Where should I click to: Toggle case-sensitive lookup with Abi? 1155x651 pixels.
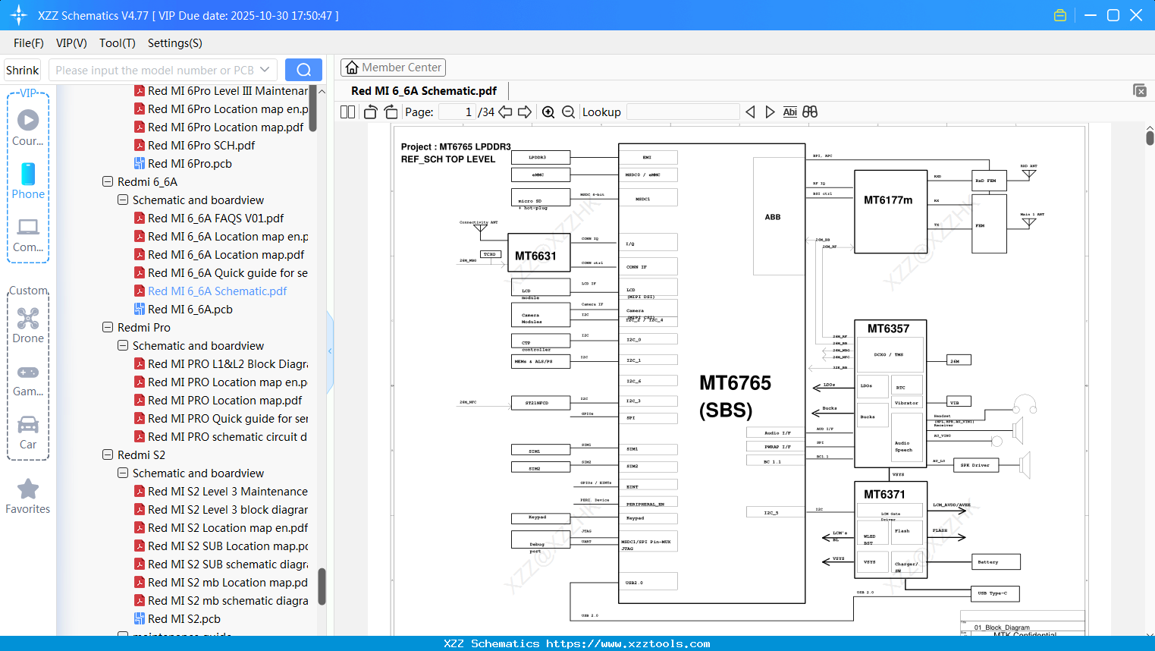pos(790,112)
